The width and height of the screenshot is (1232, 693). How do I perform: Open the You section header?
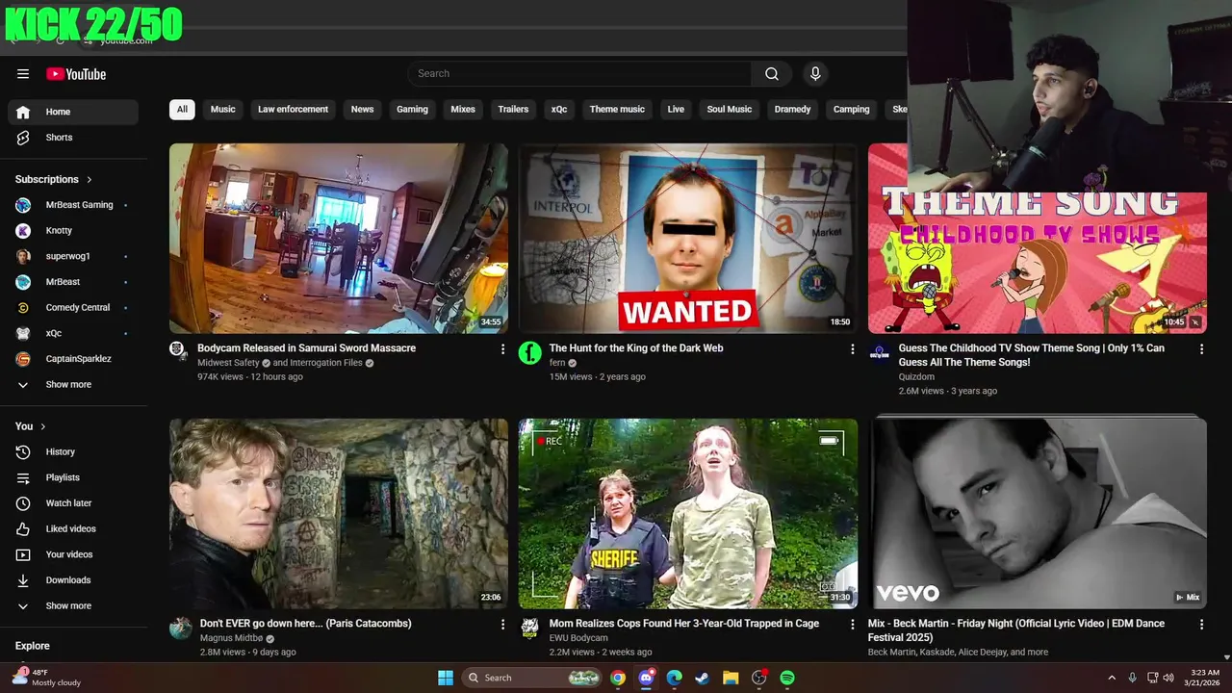click(31, 426)
